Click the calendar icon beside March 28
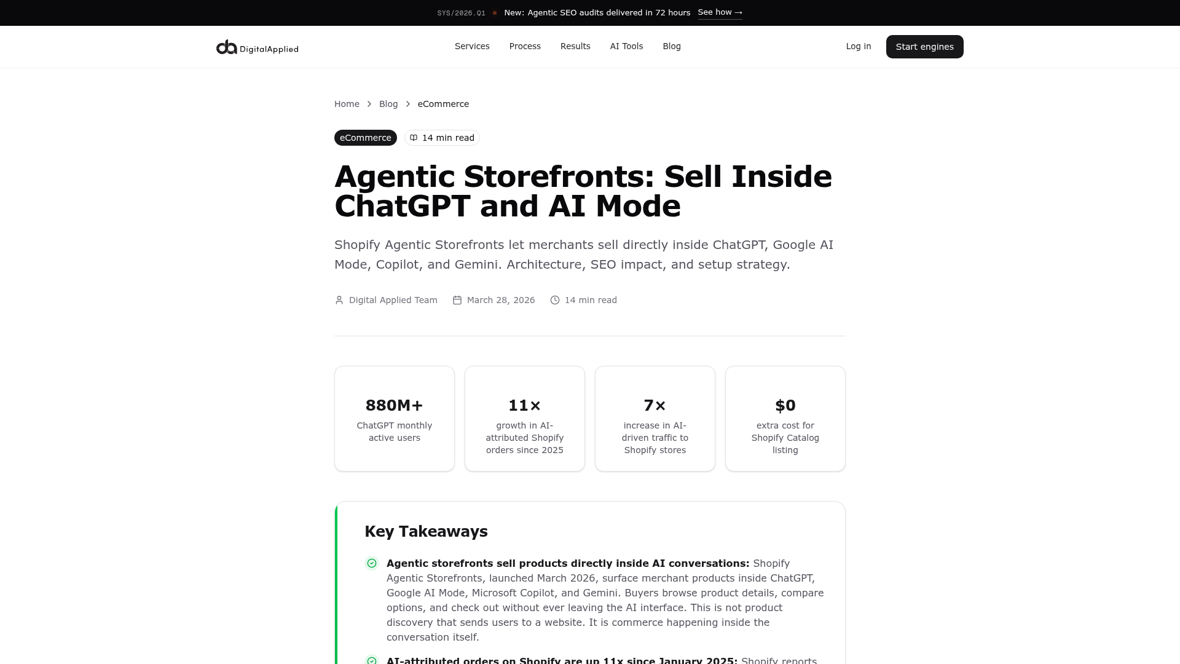 [457, 300]
